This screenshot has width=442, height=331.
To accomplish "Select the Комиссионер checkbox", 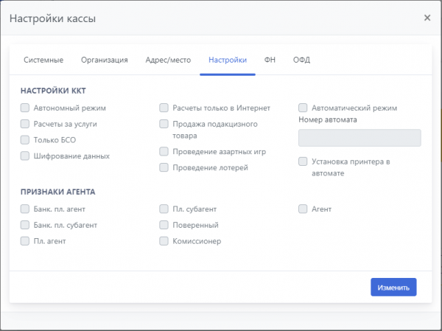I will (x=164, y=241).
